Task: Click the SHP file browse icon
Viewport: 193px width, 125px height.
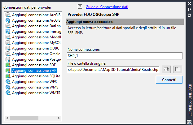Action: coord(166,69)
